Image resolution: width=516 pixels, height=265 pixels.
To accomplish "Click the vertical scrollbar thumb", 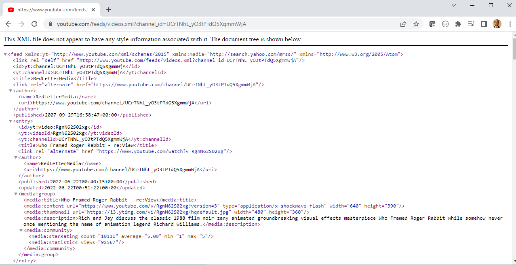I will point(514,49).
